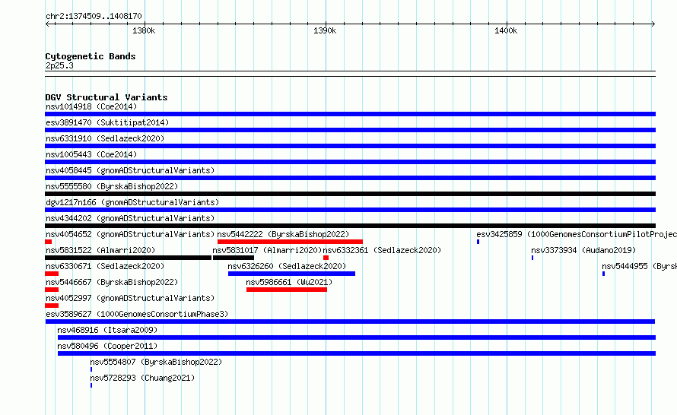Click the tiny blue marker under nsv3373934
The width and height of the screenshot is (677, 415).
click(x=532, y=258)
